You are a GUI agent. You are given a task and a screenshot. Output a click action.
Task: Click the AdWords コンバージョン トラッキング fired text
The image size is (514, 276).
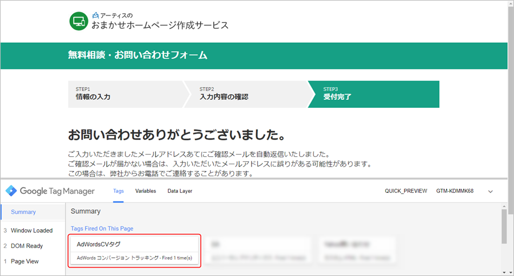[134, 258]
